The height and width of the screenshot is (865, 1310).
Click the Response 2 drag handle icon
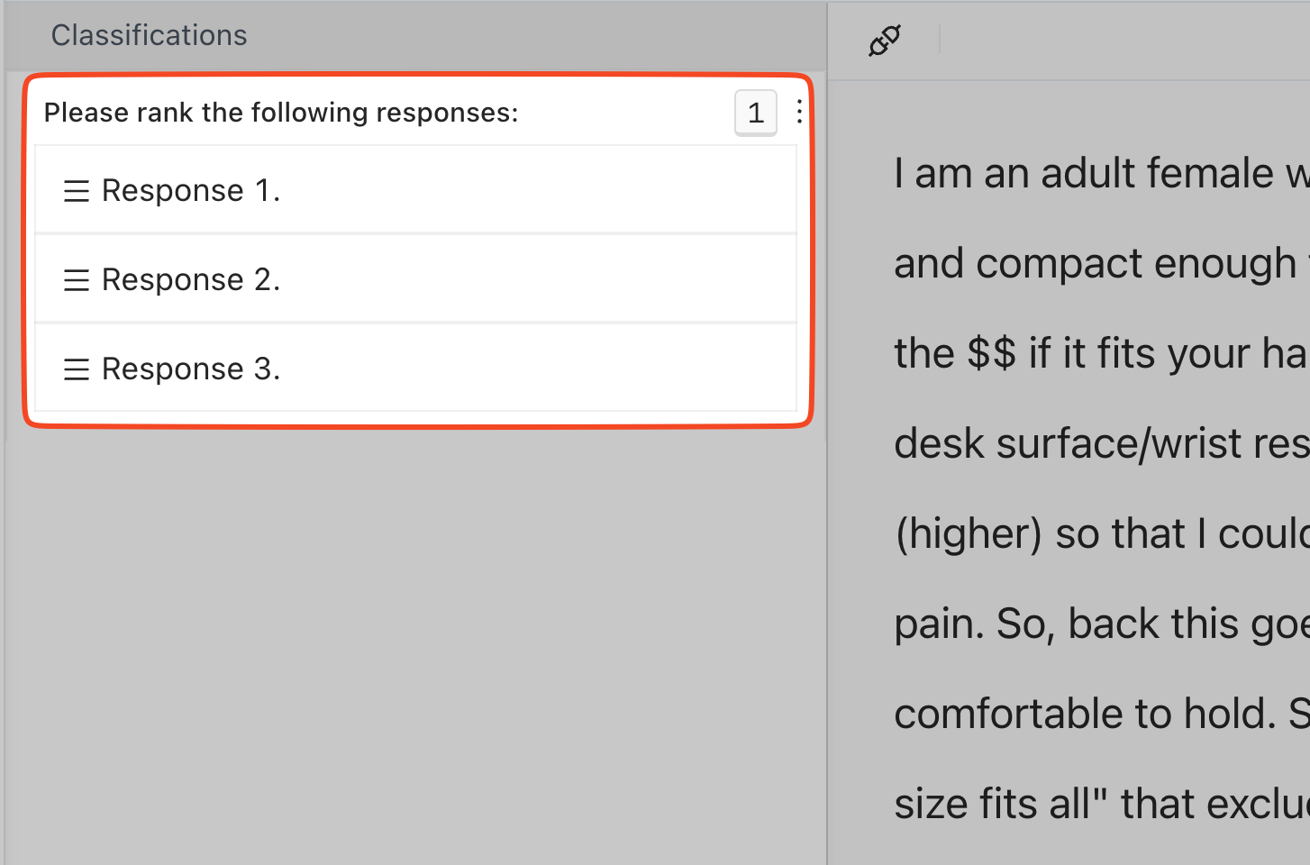coord(77,280)
